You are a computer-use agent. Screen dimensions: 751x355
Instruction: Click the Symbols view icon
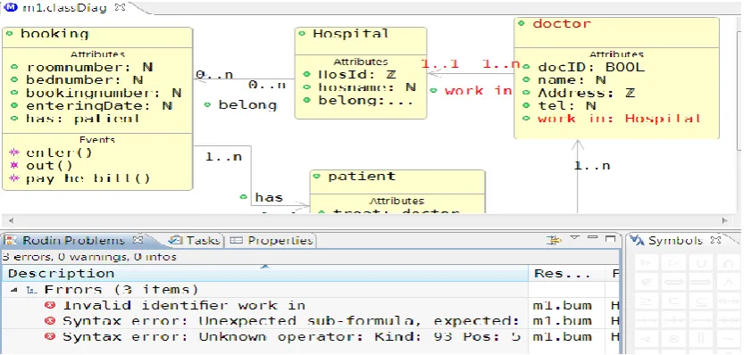[637, 240]
